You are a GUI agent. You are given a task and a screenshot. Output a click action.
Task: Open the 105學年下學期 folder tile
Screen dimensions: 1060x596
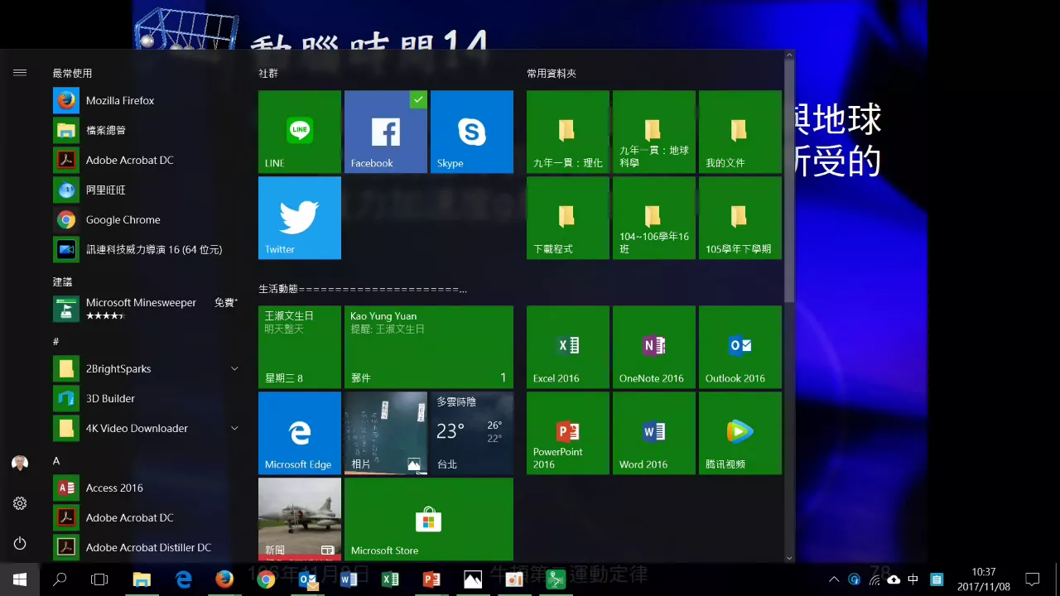(740, 218)
